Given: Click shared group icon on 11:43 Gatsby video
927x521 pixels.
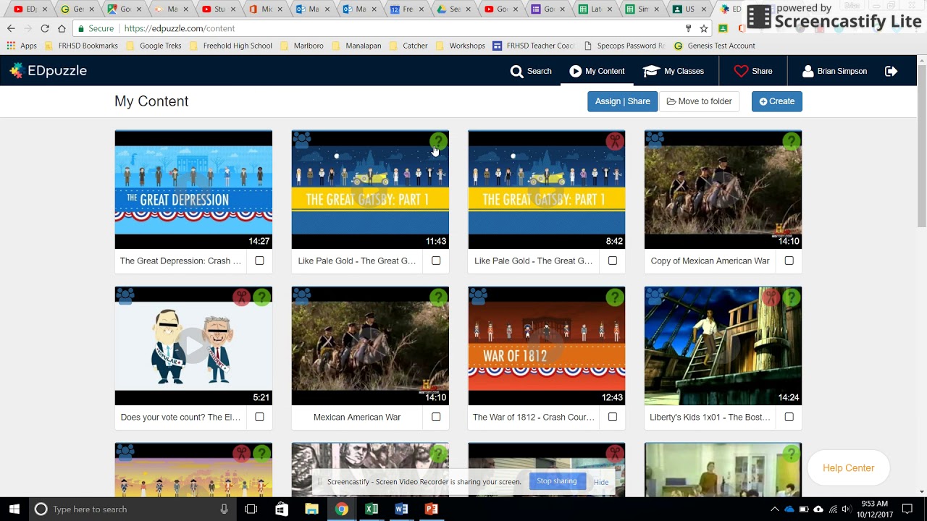Looking at the screenshot, I should (301, 140).
